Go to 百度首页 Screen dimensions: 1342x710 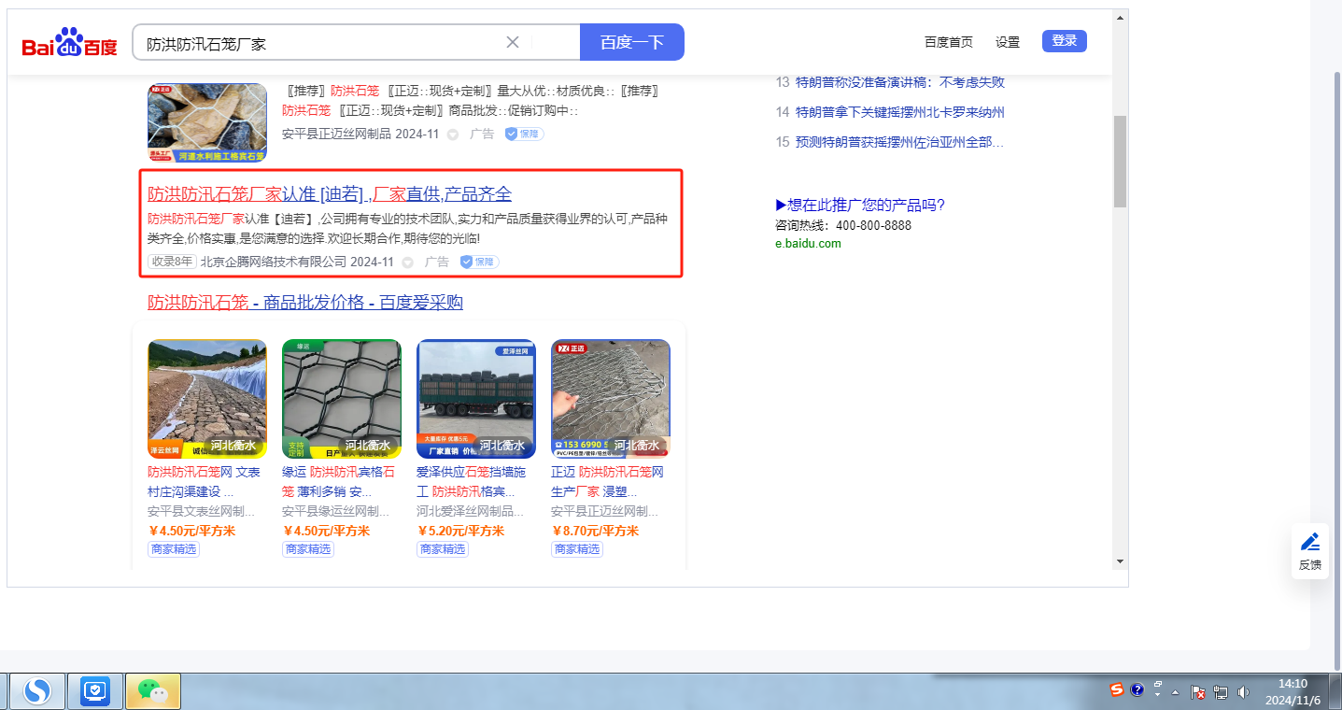pyautogui.click(x=949, y=42)
